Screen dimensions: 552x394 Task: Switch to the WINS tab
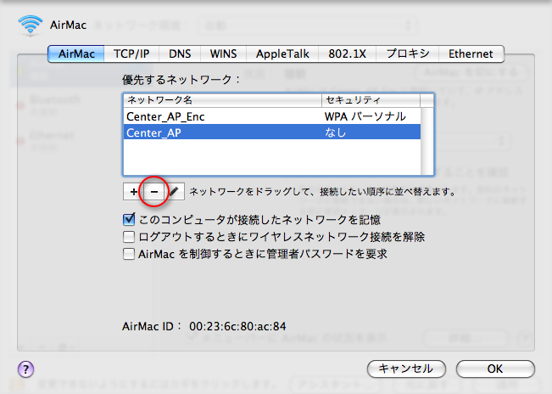coord(223,53)
